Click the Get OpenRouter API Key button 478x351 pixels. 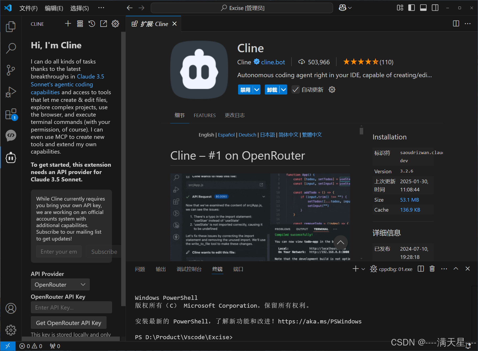[69, 323]
